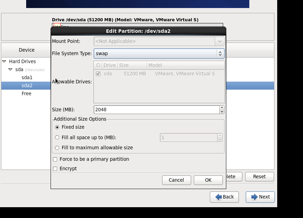Click the Reset button
The image size is (303, 218).
tap(259, 176)
